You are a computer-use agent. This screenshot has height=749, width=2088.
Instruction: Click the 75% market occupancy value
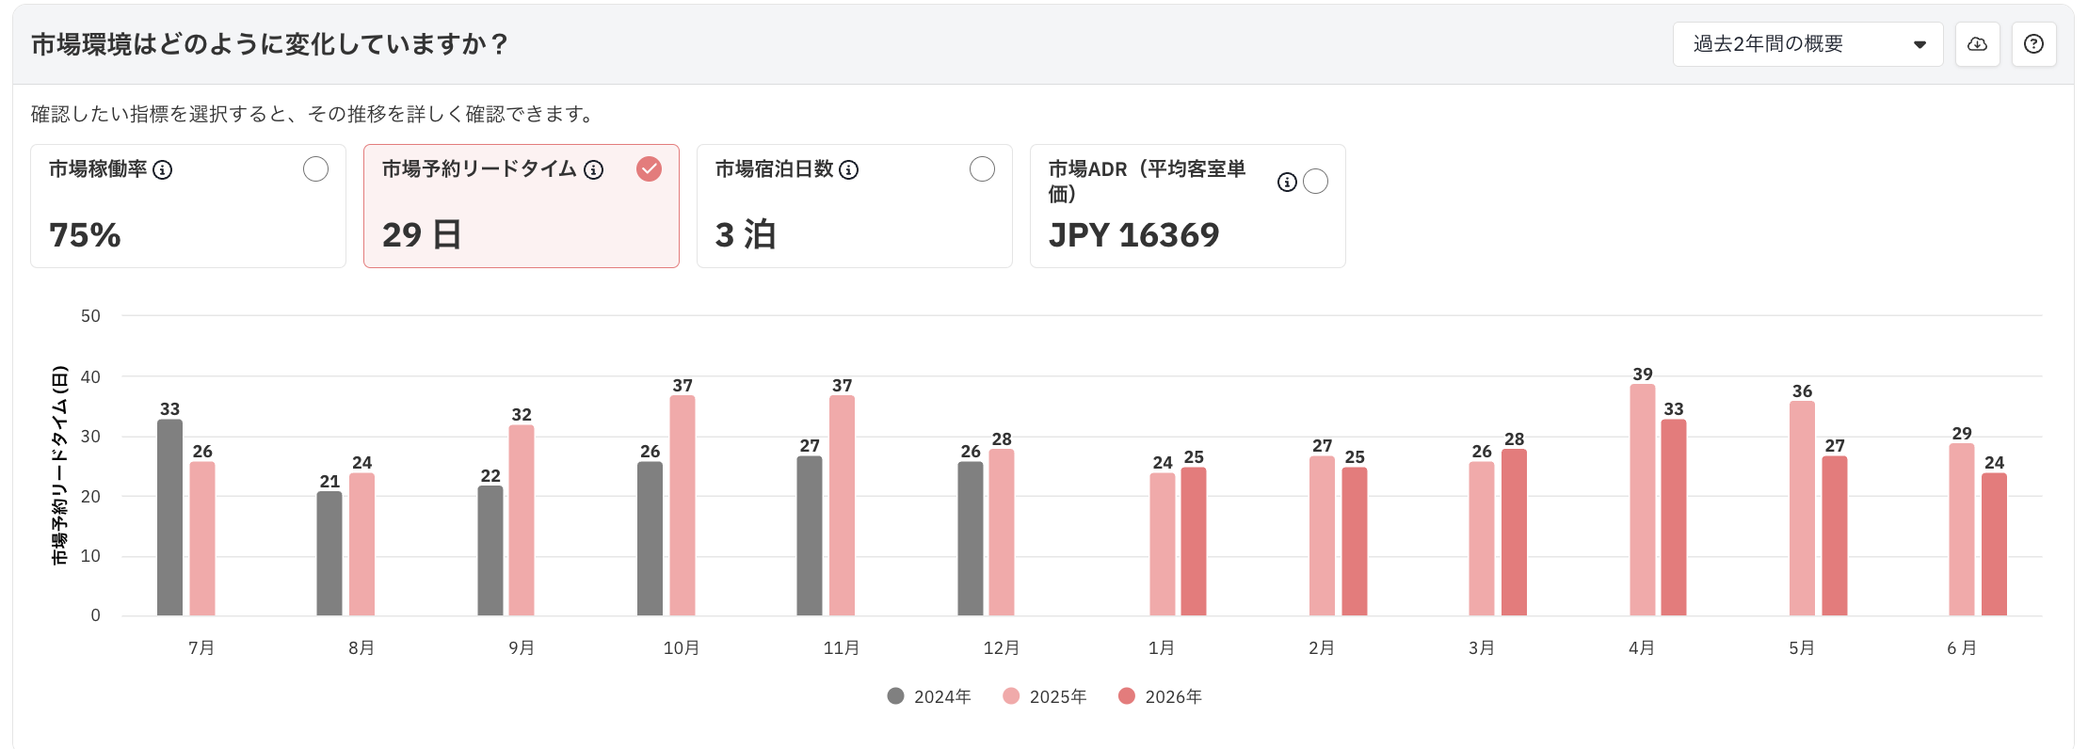85,235
